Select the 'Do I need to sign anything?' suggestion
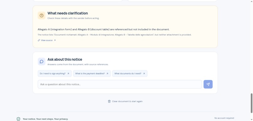Image resolution: width=253 pixels, height=121 pixels. 55,74
